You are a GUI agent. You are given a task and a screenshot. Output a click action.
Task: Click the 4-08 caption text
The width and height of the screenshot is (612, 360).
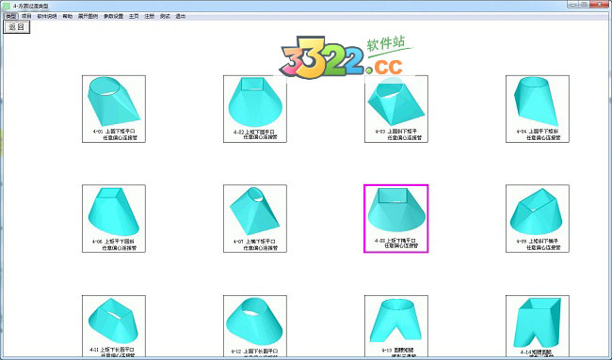tap(396, 243)
